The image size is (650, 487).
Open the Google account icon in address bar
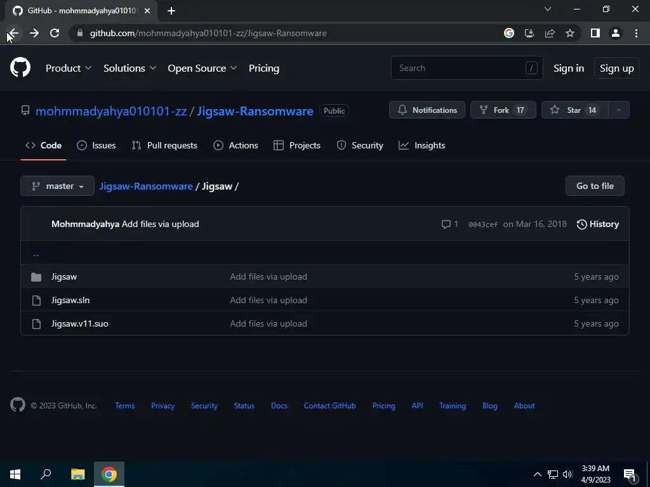click(509, 33)
